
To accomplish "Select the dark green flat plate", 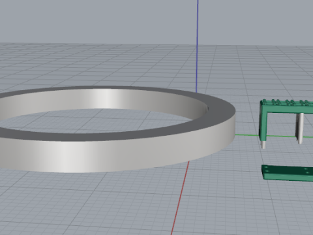I will 287,174.
